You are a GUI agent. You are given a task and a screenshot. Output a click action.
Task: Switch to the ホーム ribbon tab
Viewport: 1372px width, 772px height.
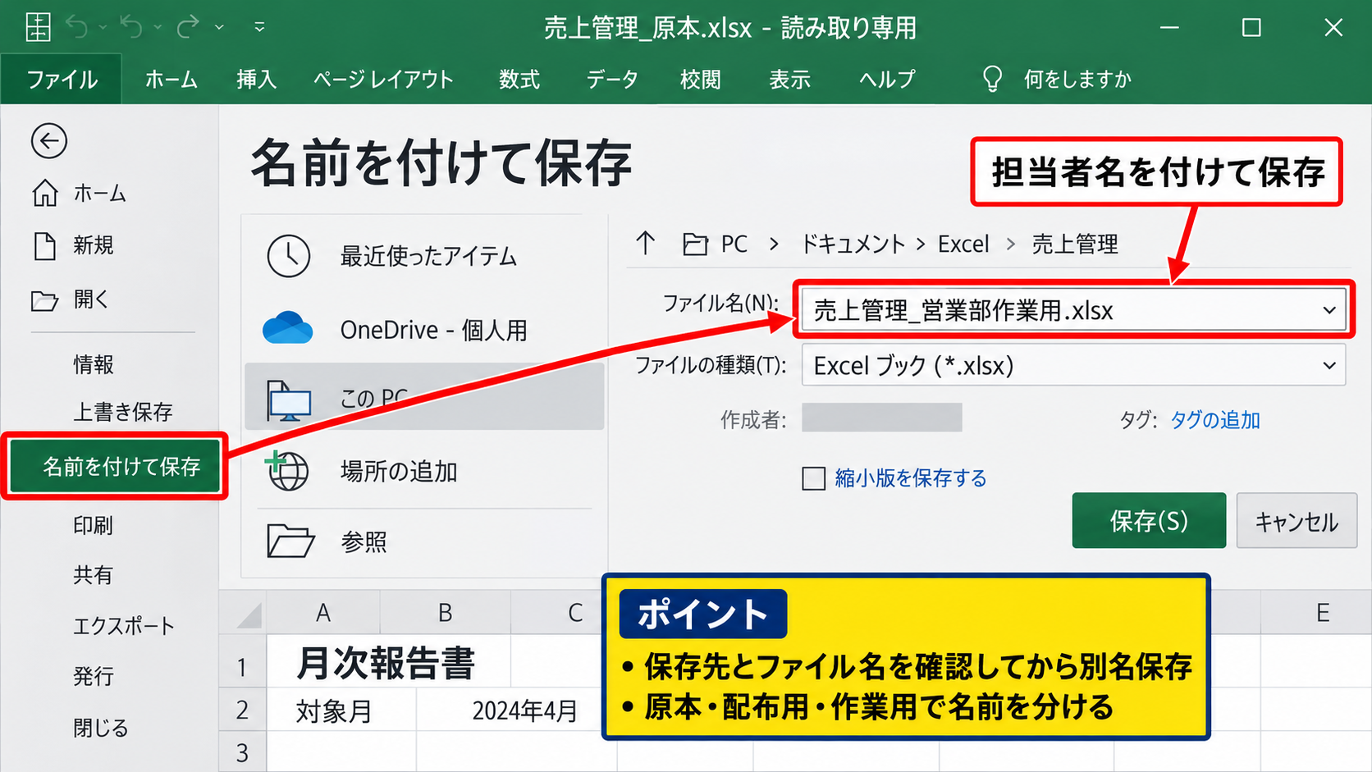[x=171, y=79]
